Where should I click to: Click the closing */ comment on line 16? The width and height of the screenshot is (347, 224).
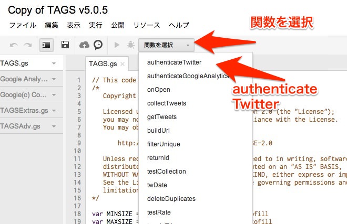point(96,198)
